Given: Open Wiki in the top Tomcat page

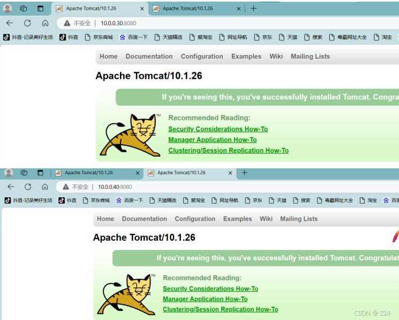Looking at the screenshot, I should pyautogui.click(x=276, y=56).
